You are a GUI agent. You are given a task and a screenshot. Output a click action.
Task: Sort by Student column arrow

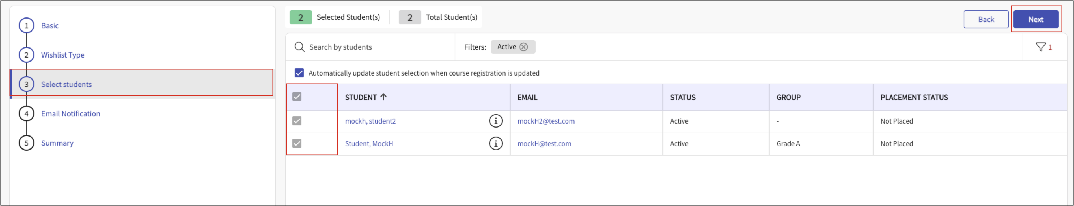click(x=383, y=97)
